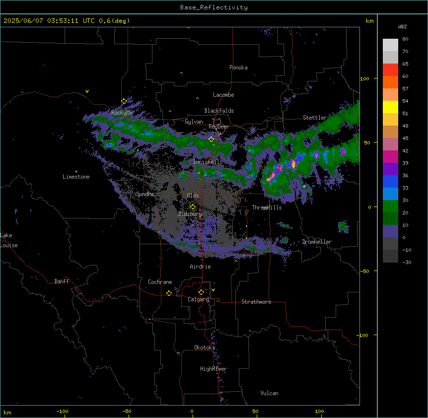Select the Cochrane map label
The width and height of the screenshot is (428, 418).
click(x=160, y=282)
